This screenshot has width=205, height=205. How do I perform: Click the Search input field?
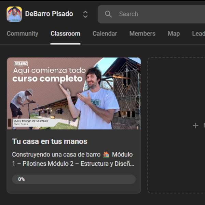coord(151,14)
